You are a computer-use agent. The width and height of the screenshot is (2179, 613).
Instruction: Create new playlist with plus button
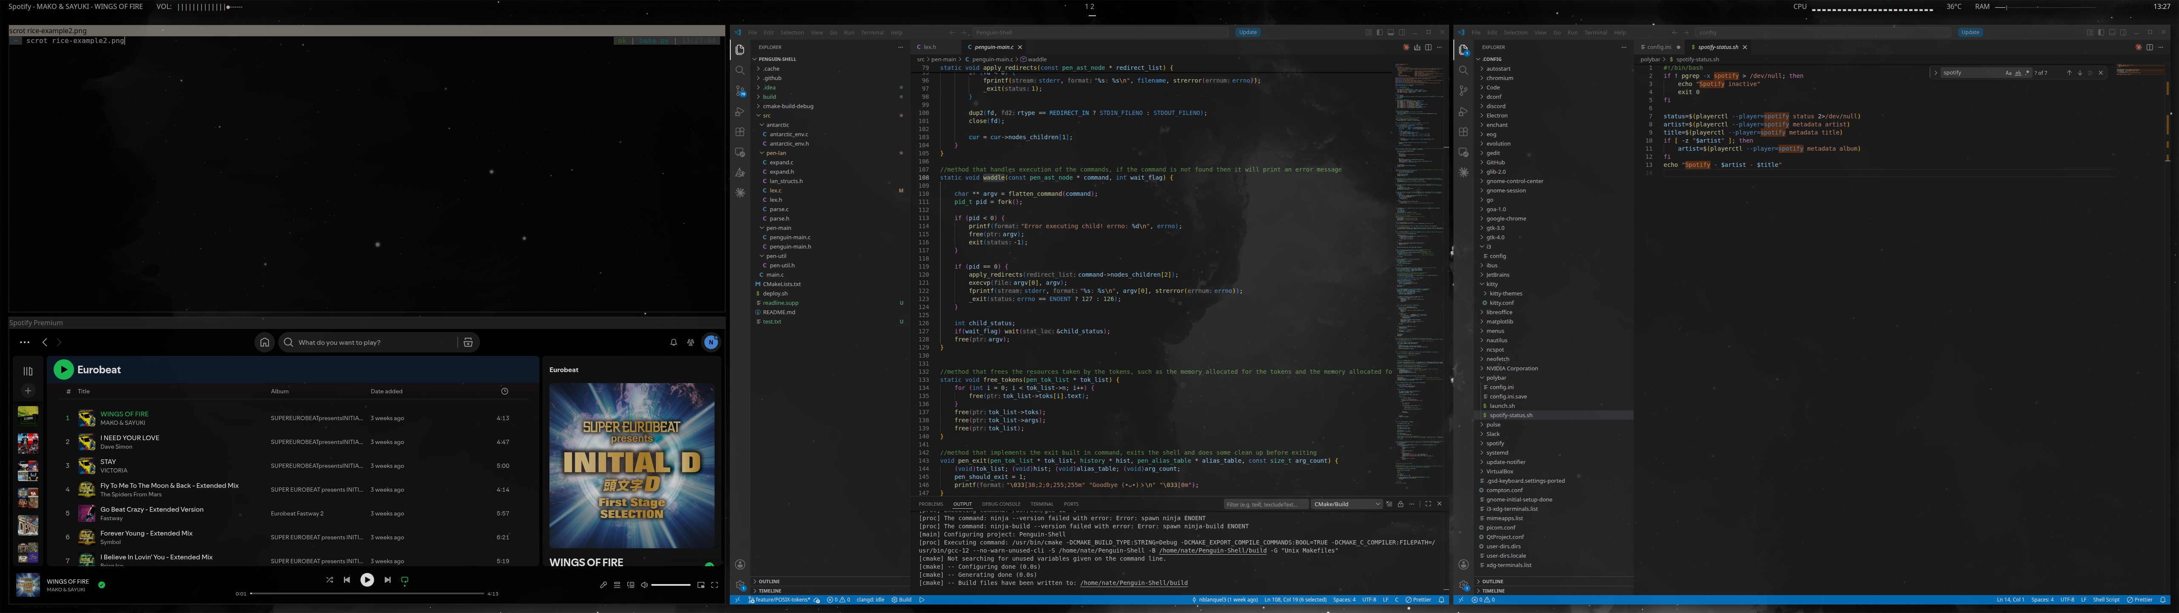tap(28, 391)
